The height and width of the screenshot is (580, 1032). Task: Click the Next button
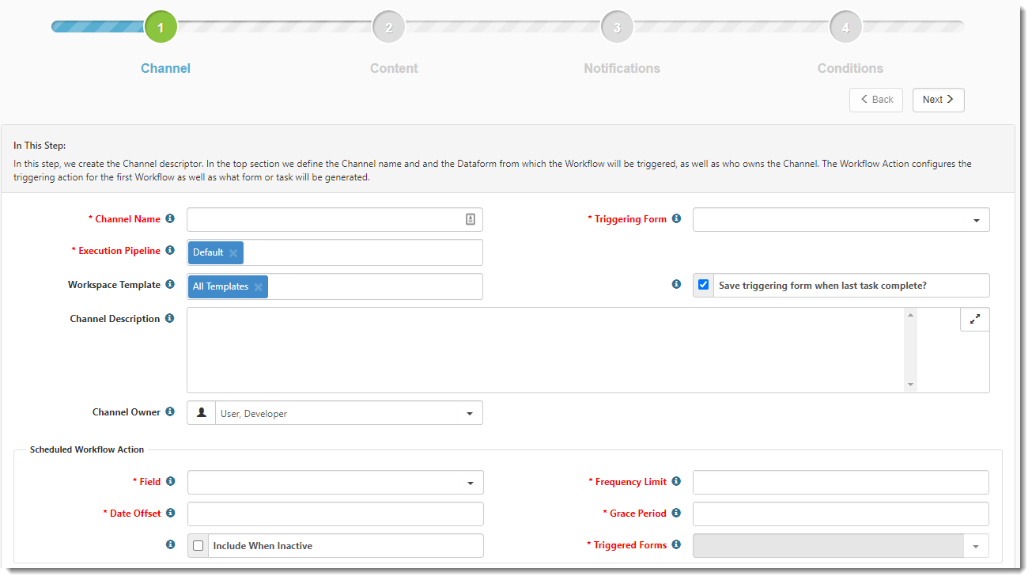tap(938, 100)
